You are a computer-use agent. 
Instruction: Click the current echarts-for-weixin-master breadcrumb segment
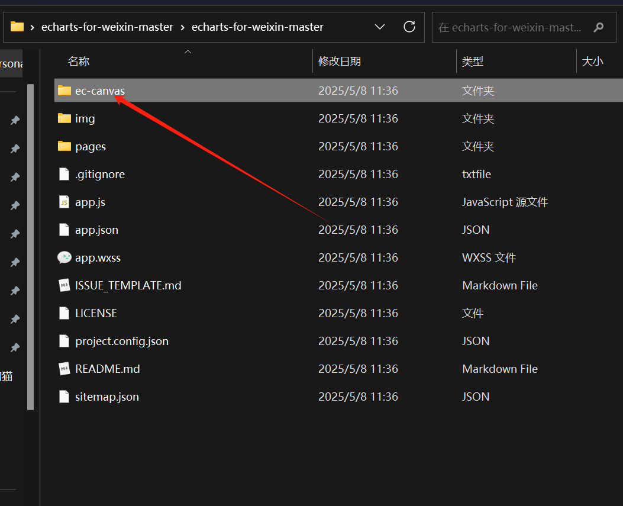[257, 27]
